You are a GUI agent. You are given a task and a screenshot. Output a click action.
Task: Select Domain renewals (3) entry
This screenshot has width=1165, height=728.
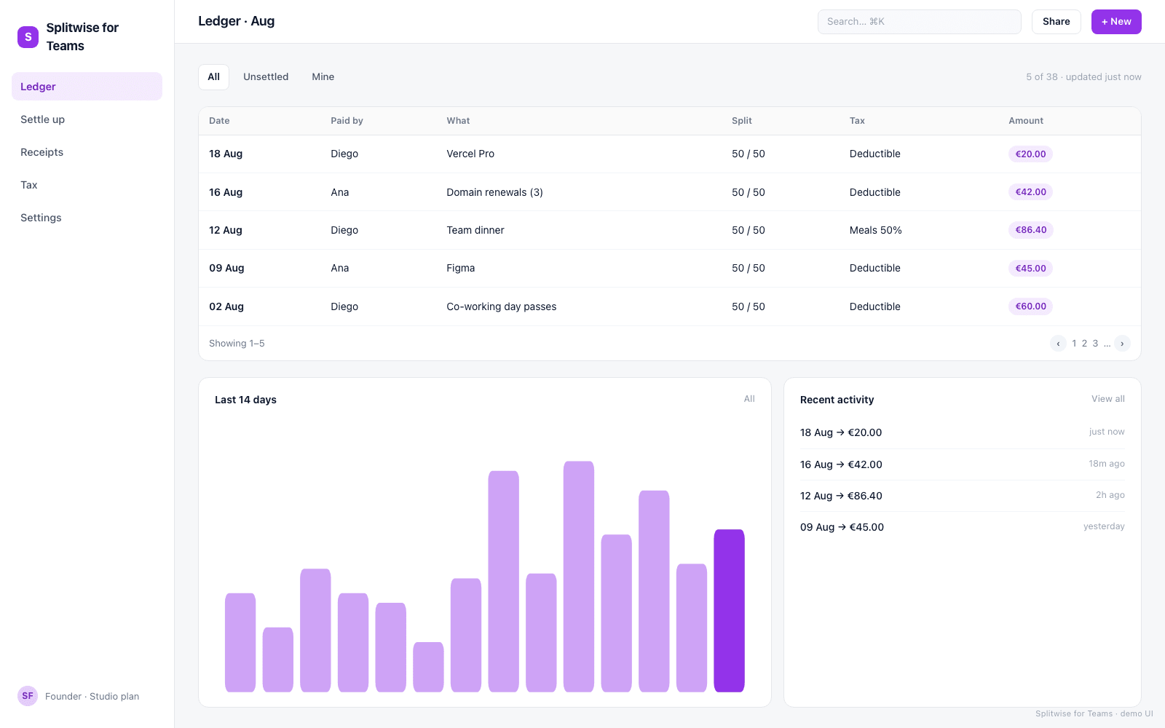[669, 192]
